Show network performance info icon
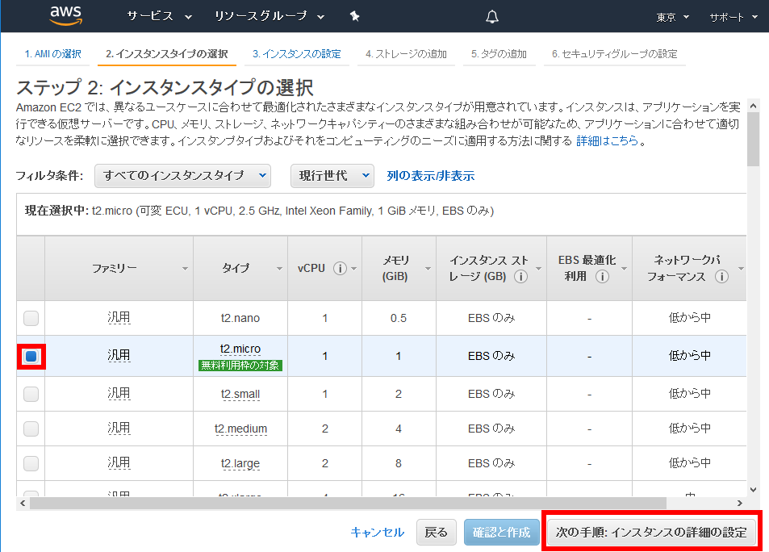This screenshot has width=769, height=552. click(721, 277)
